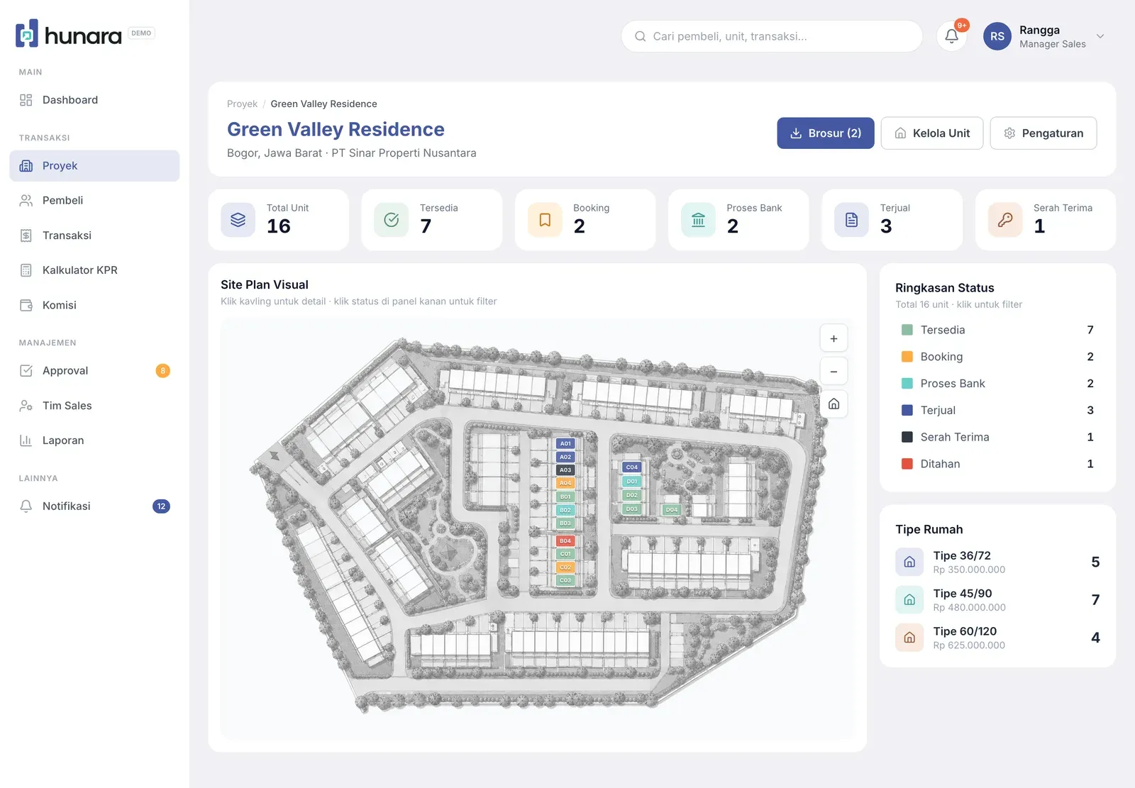
Task: Click the Total Unit layers icon
Action: point(238,220)
